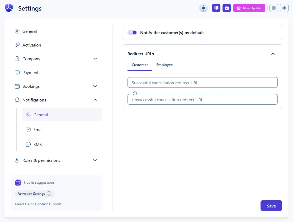Click the settings gear icon in header
This screenshot has width=293, height=222.
point(284,8)
